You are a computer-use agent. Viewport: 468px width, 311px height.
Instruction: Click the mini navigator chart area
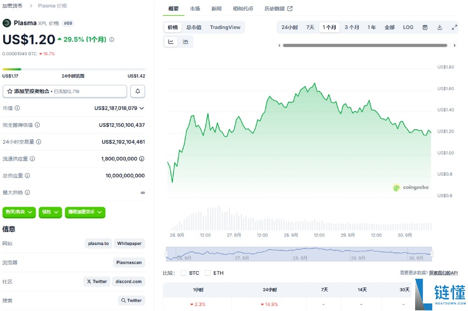[x=299, y=254]
